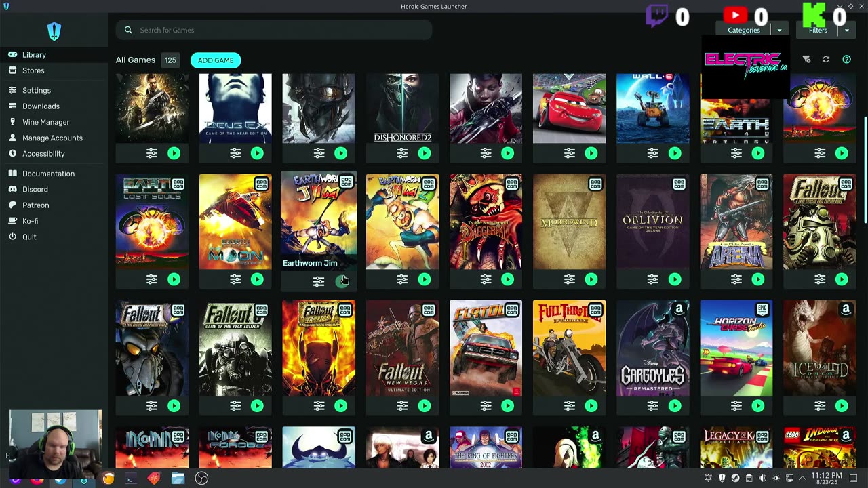The image size is (868, 488).
Task: Play Daggerfall
Action: [508, 279]
